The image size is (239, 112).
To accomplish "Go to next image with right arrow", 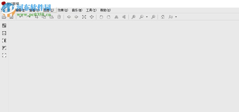I will pyautogui.click(x=76, y=17).
